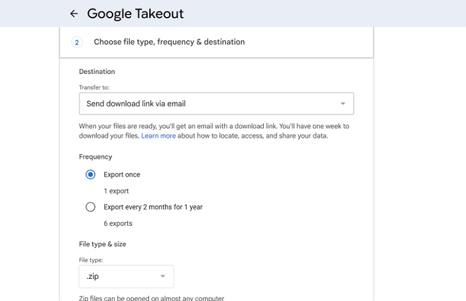
Task: Click the 'Zip files can be opened' note
Action: point(152,298)
